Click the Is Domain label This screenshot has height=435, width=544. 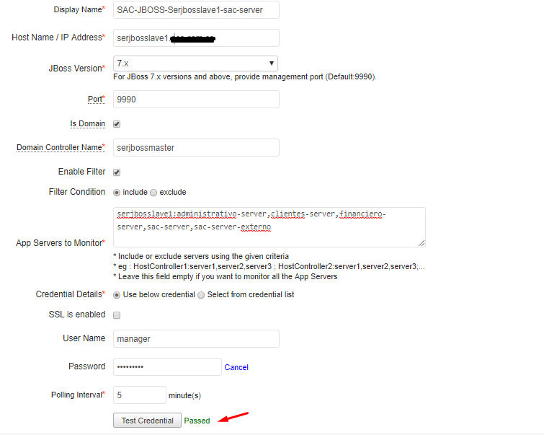(x=87, y=123)
